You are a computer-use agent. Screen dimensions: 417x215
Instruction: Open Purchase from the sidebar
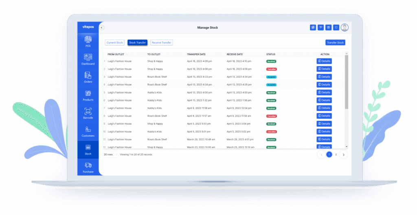88,168
